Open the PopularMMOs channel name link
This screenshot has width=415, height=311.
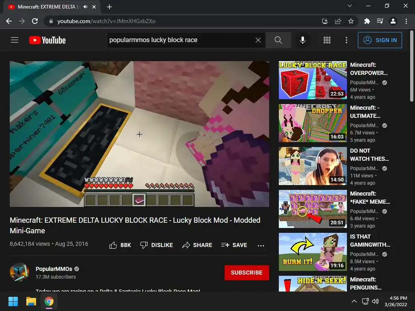pos(54,269)
